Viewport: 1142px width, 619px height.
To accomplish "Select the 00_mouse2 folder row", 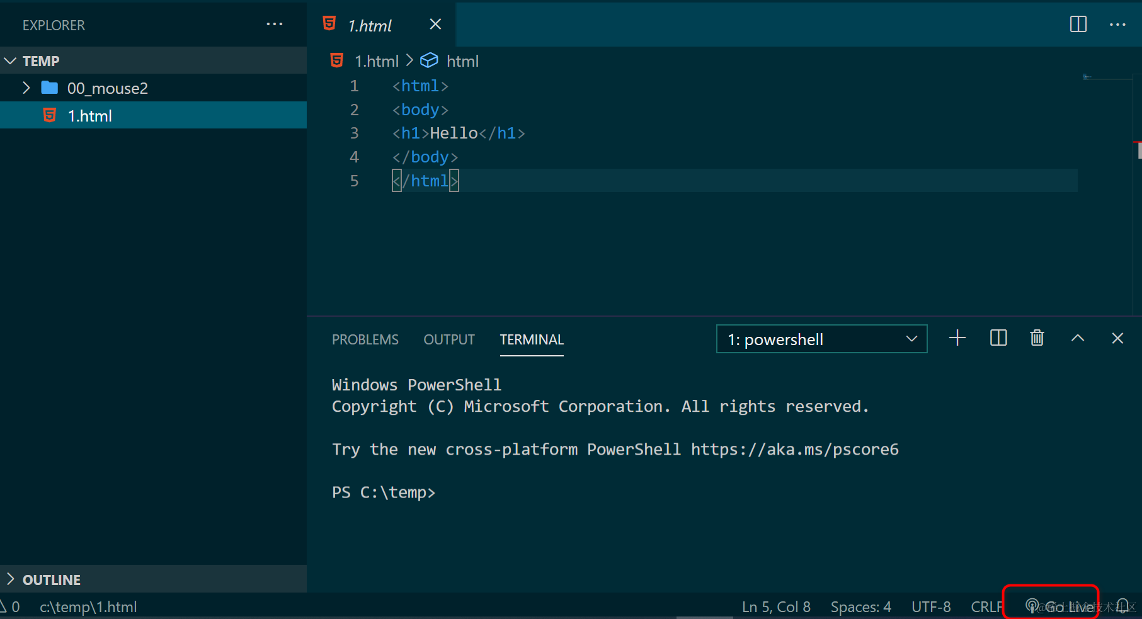I will [x=153, y=88].
